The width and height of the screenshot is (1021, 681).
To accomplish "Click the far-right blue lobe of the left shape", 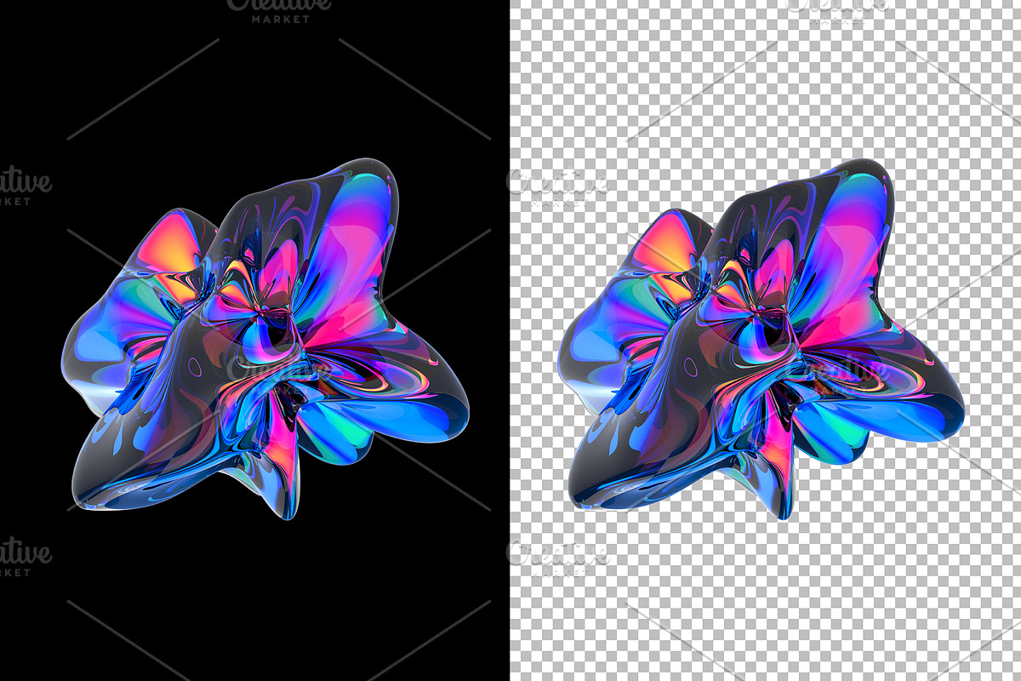I will tap(434, 409).
